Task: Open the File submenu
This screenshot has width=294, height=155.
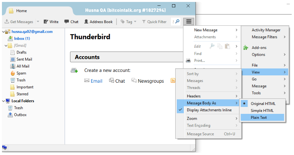Action: pyautogui.click(x=265, y=65)
